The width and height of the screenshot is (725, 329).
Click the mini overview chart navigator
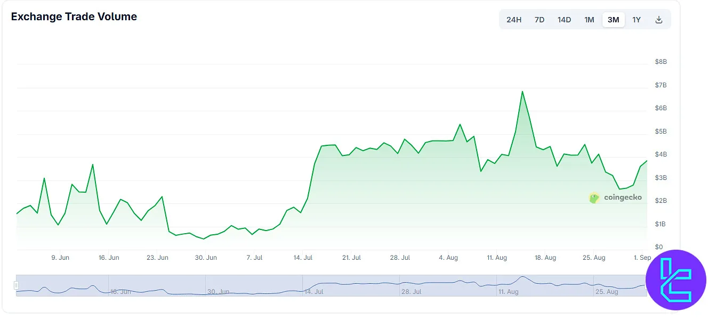332,286
